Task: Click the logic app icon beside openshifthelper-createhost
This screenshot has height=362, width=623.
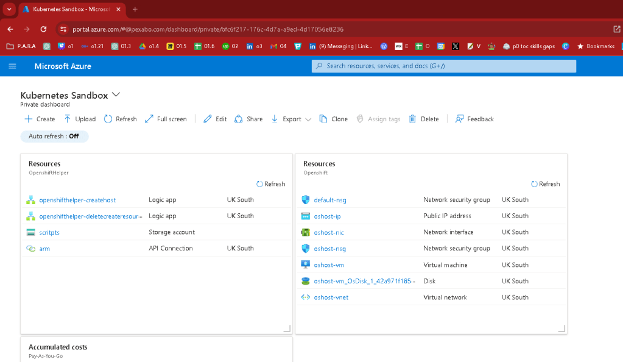Action: 30,200
